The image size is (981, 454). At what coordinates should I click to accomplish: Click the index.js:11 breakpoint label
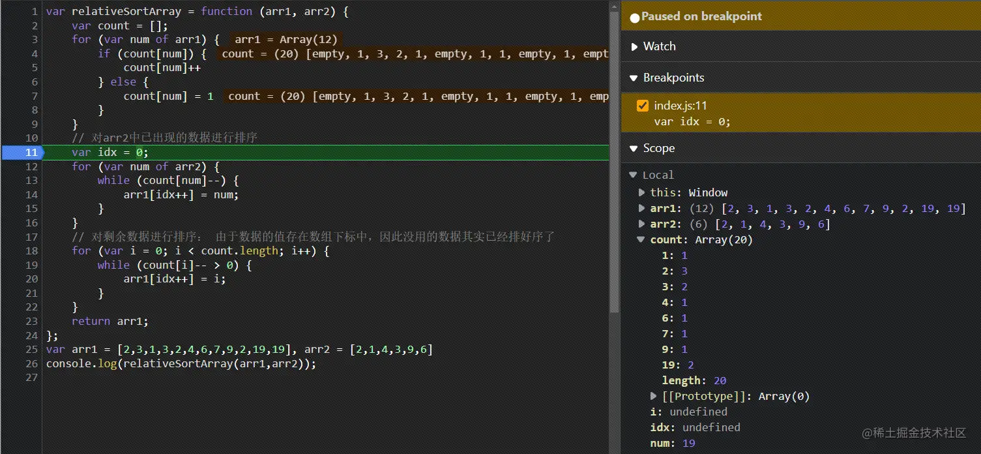(681, 106)
